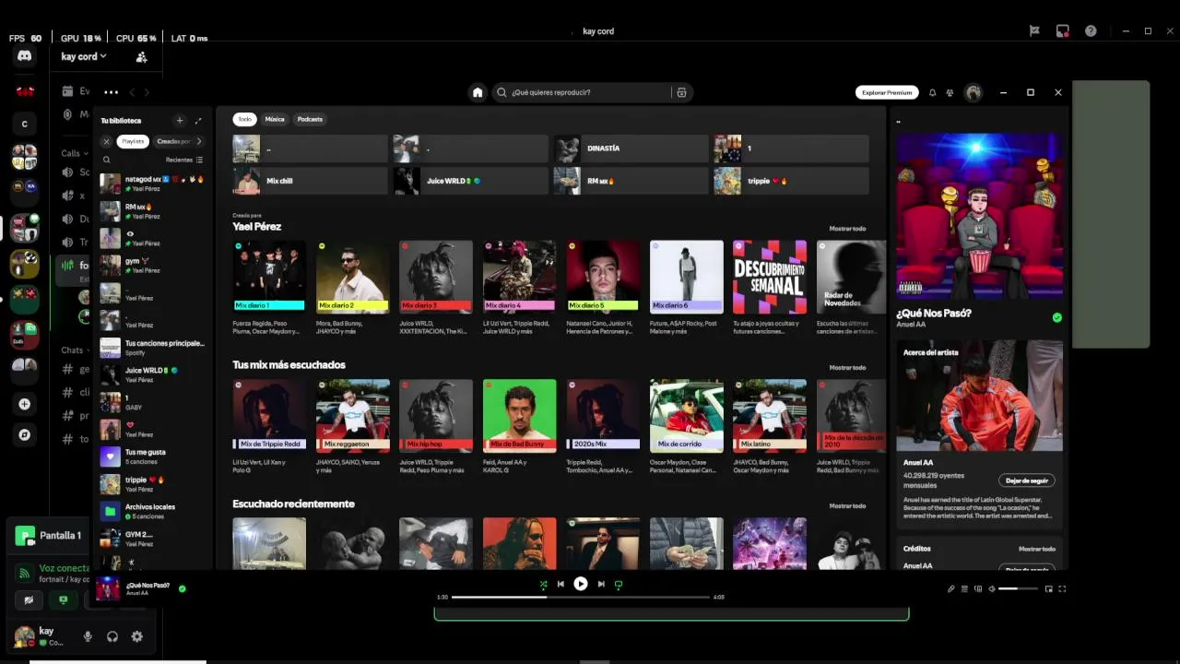Viewport: 1180px width, 664px height.
Task: Open Discord direct messages home icon
Action: [25, 56]
